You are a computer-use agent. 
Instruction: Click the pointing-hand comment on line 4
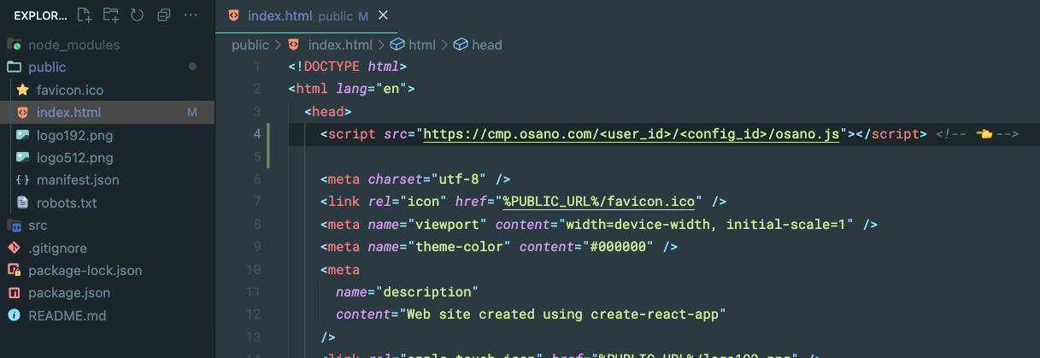point(978,134)
